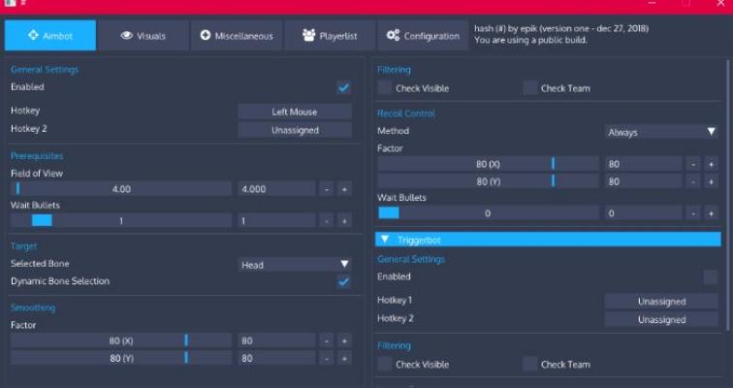The width and height of the screenshot is (733, 388).
Task: Collapse the Triggerbot section header
Action: tap(548, 240)
